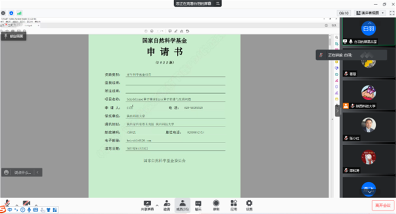Viewport: 396px width, 214px height.
Task: Toggle the microphone mute button
Action: (x=7, y=203)
